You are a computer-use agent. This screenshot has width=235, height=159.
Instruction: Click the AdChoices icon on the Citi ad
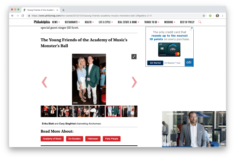click(x=192, y=28)
